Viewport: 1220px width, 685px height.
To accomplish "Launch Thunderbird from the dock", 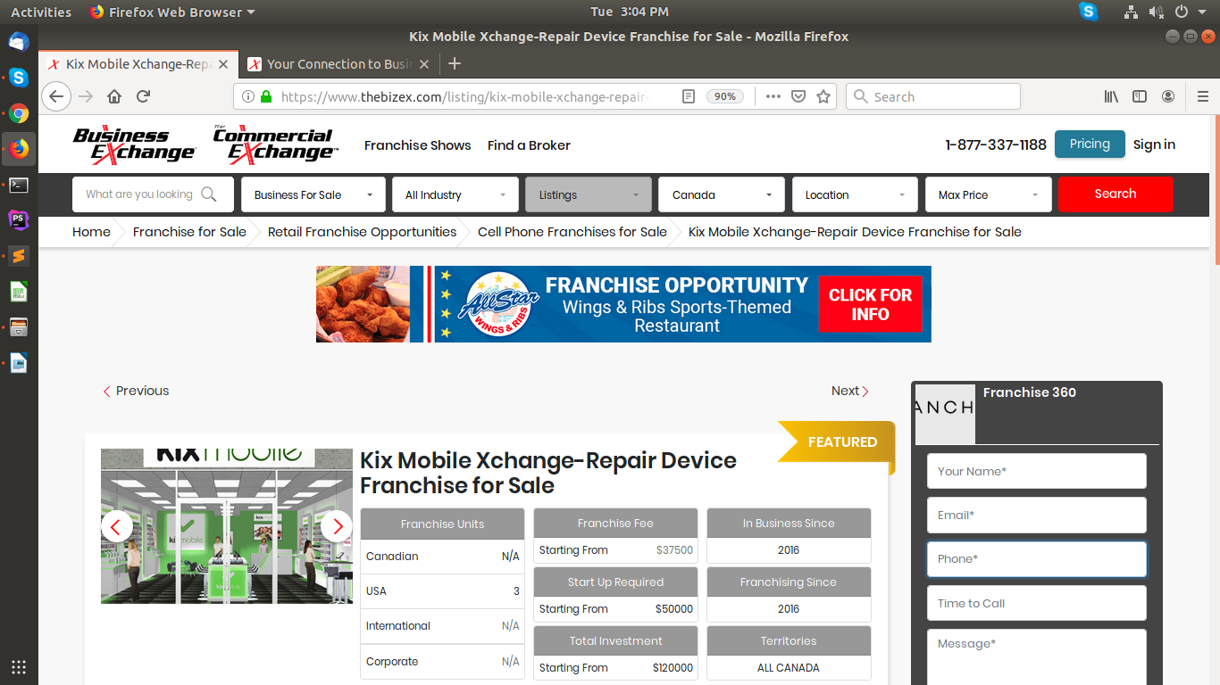I will (19, 42).
